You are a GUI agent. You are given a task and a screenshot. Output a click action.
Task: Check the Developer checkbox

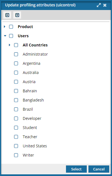click(16, 118)
